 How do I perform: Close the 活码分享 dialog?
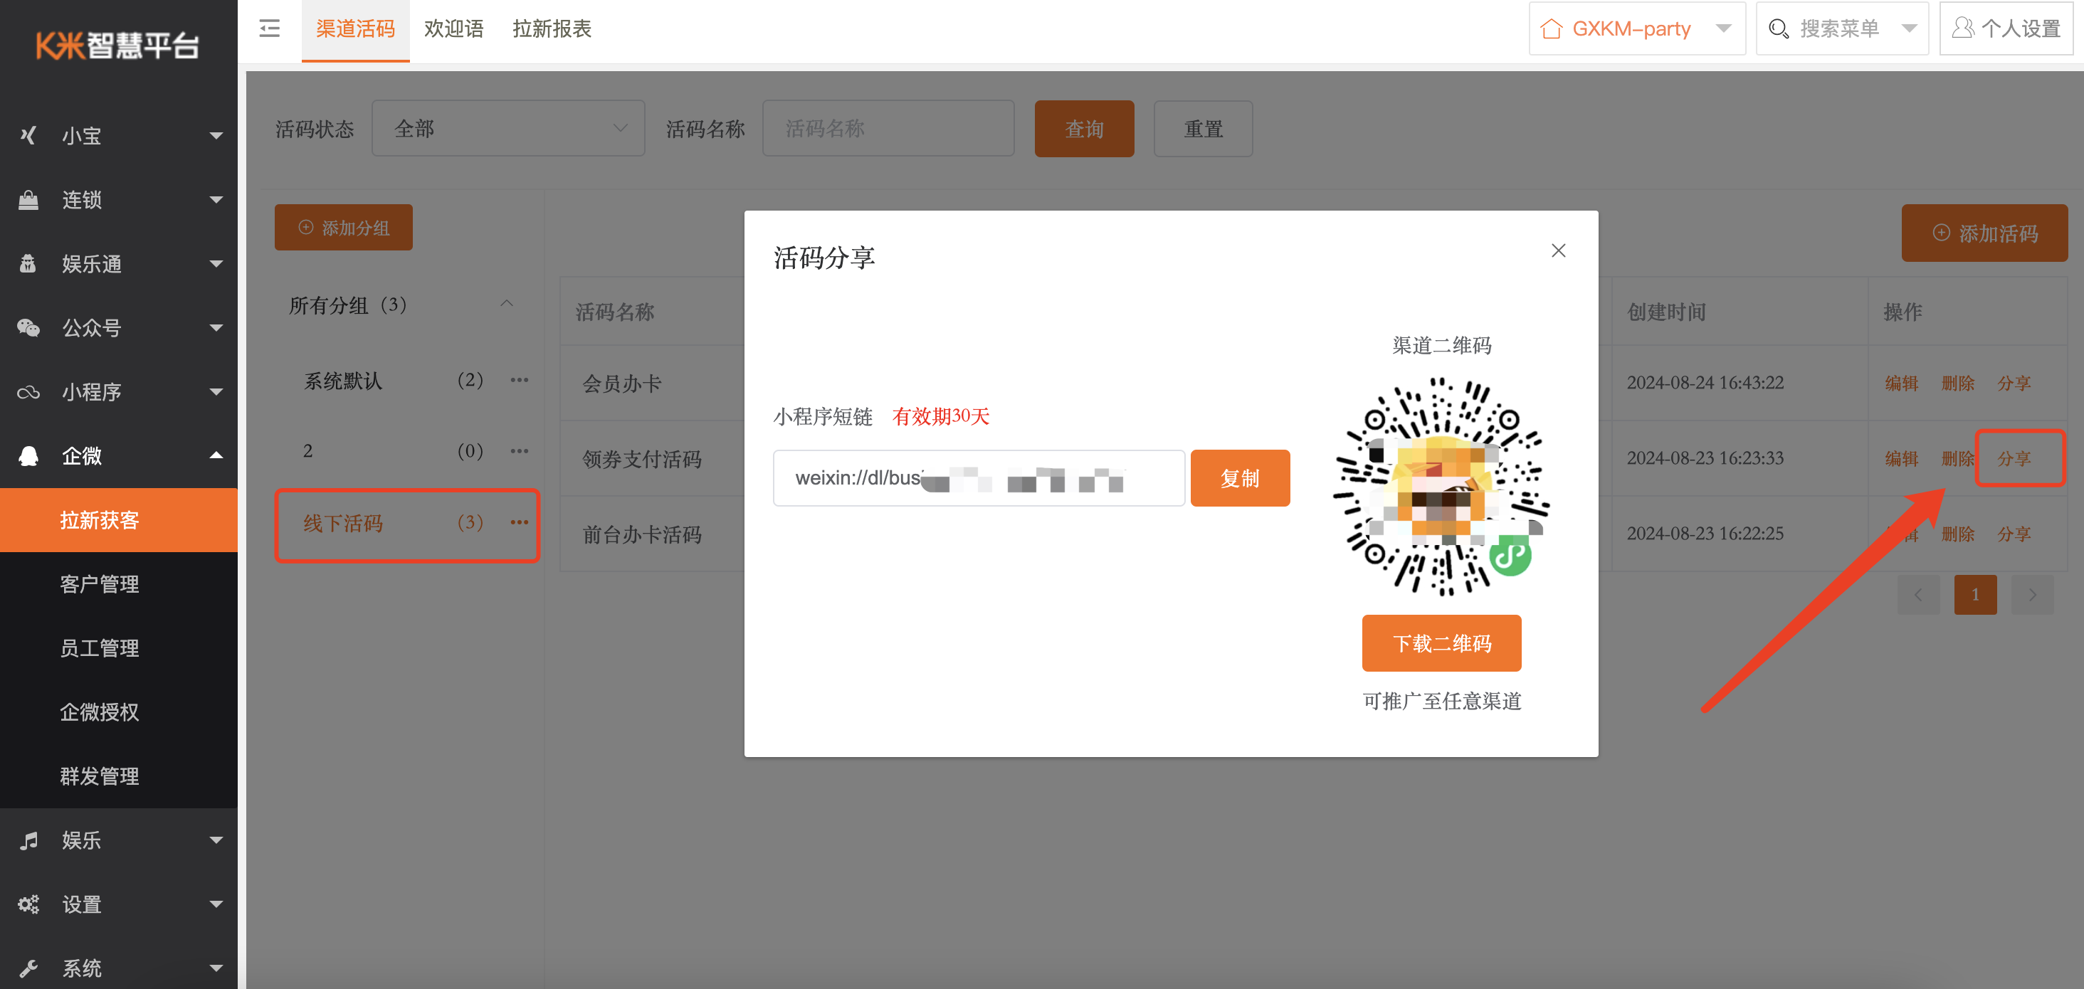(x=1558, y=250)
